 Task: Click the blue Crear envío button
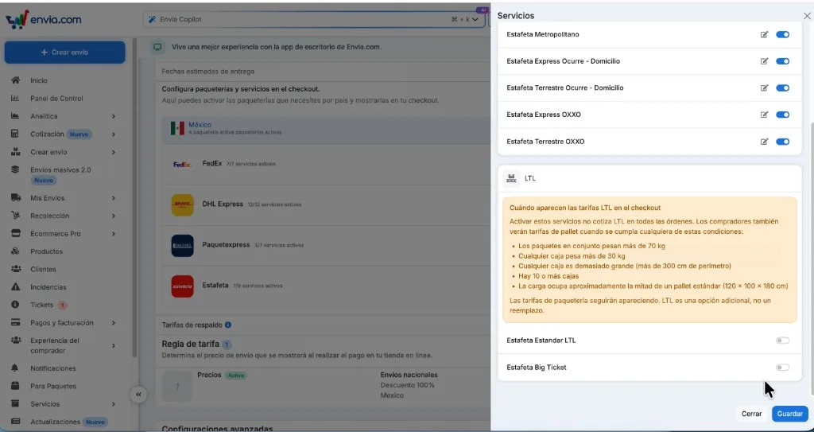click(65, 53)
